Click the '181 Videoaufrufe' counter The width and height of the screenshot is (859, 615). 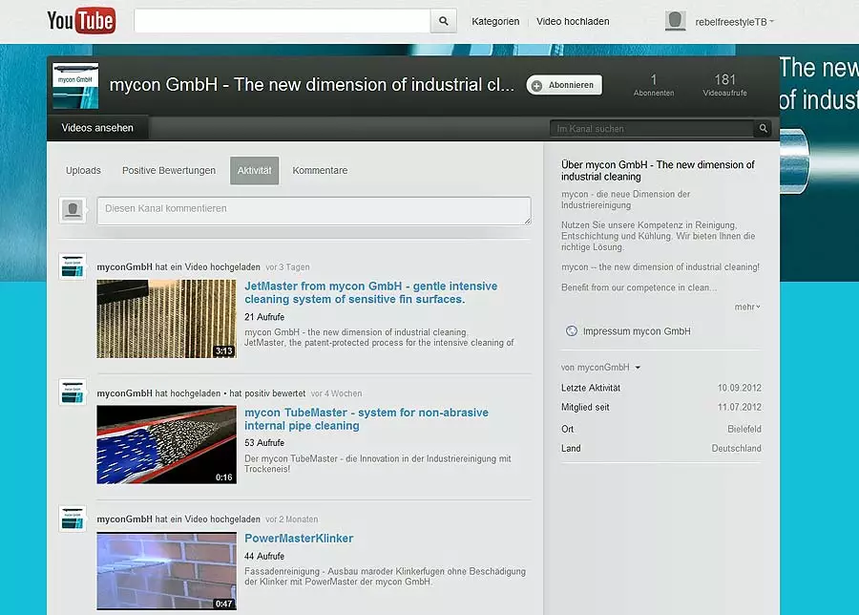coord(724,85)
